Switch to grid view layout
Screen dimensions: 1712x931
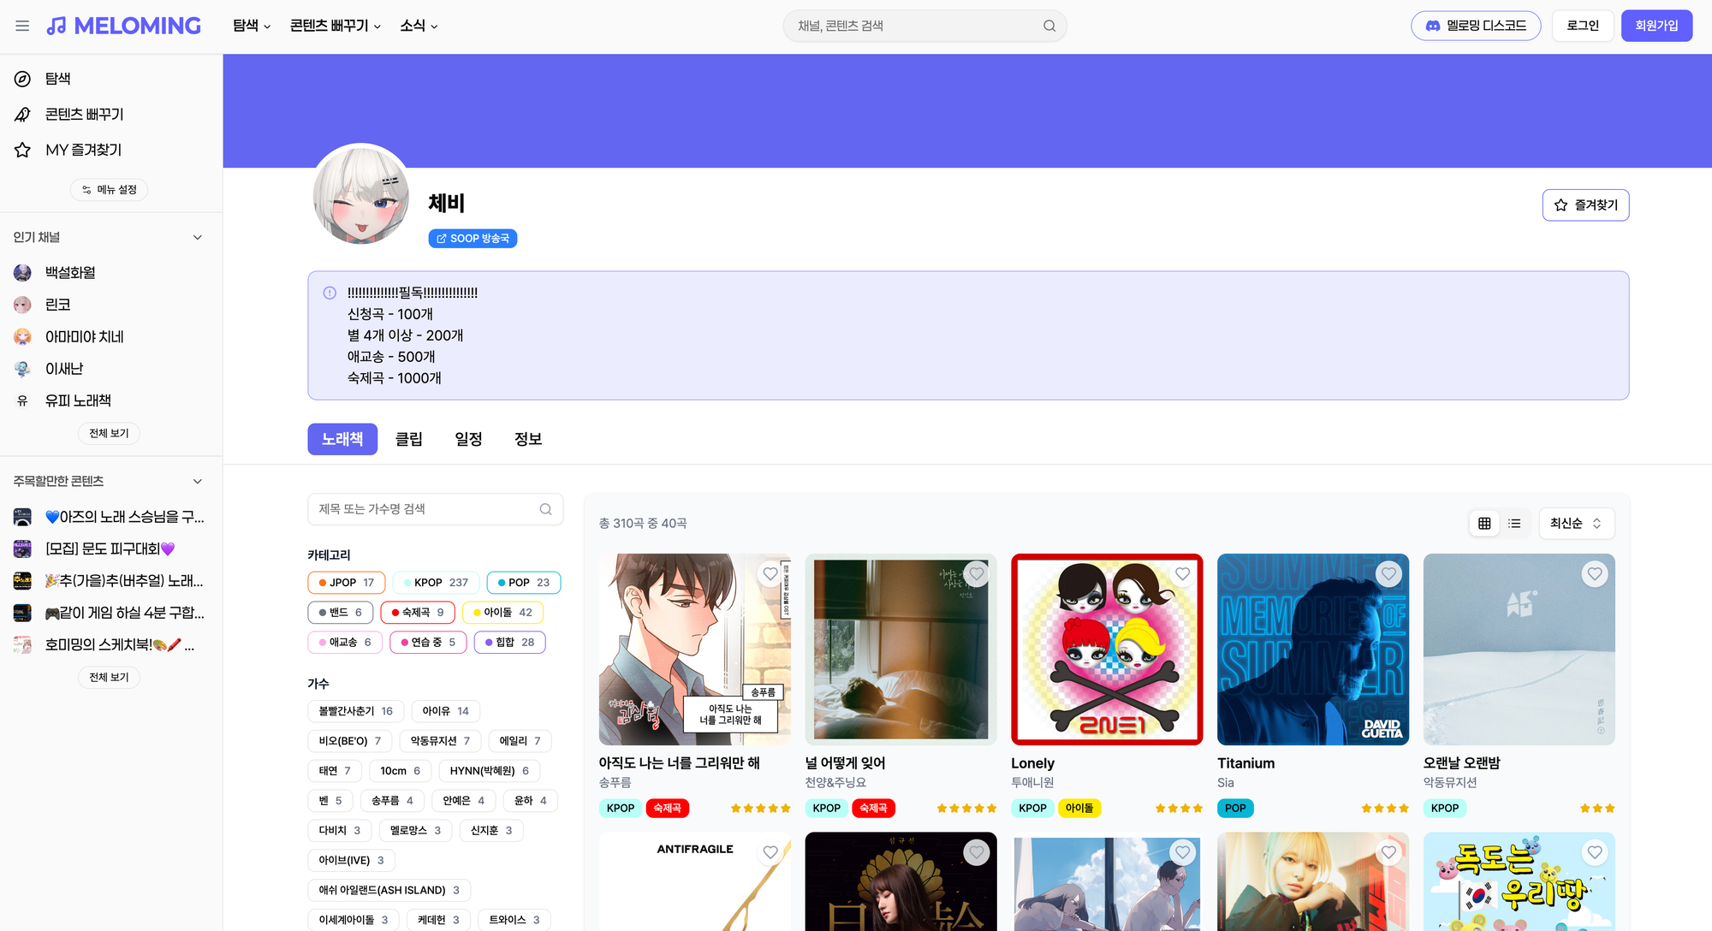(x=1484, y=524)
